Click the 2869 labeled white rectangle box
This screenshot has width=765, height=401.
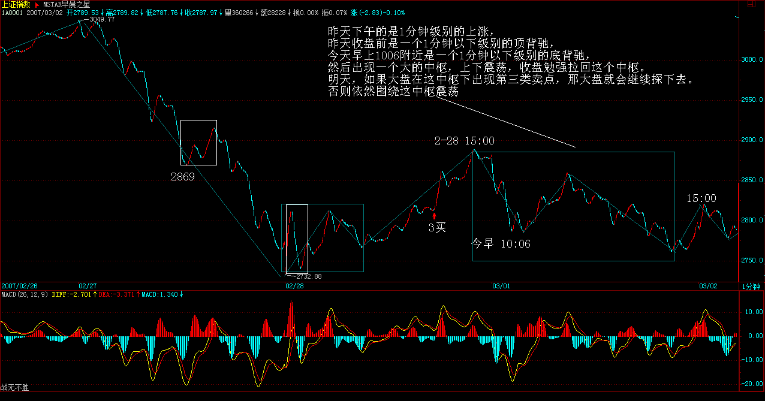tap(198, 143)
